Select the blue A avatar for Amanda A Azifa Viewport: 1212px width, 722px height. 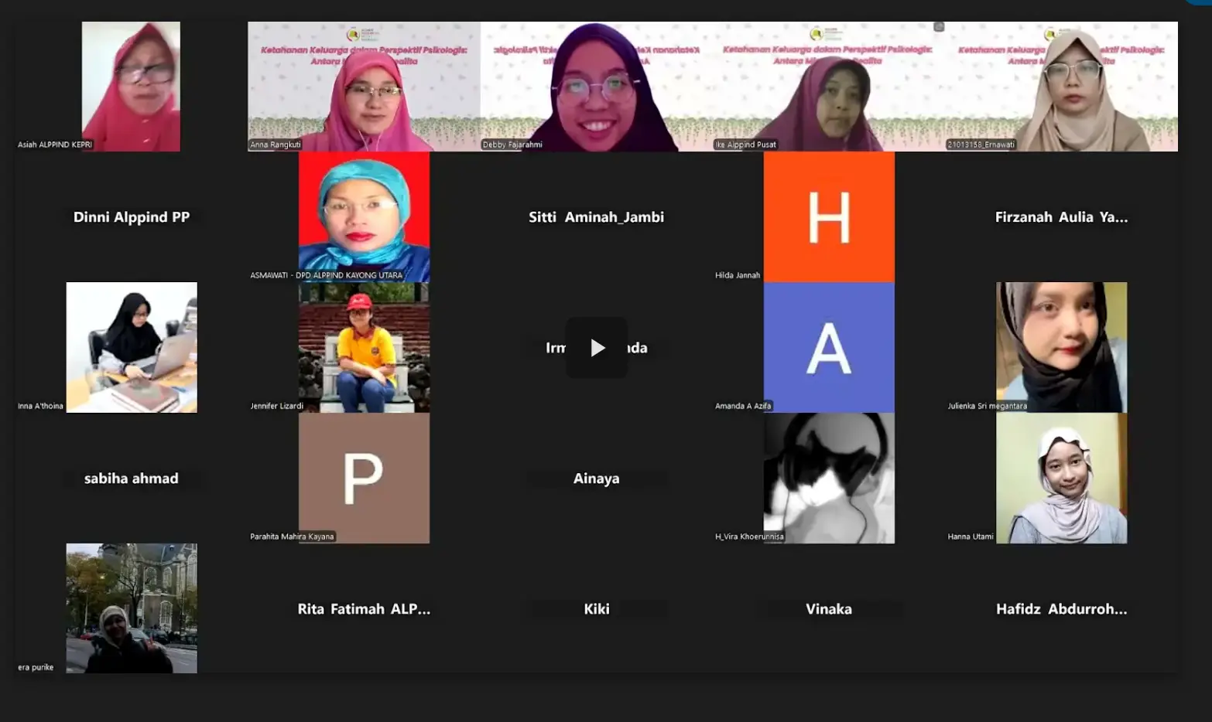pos(829,347)
